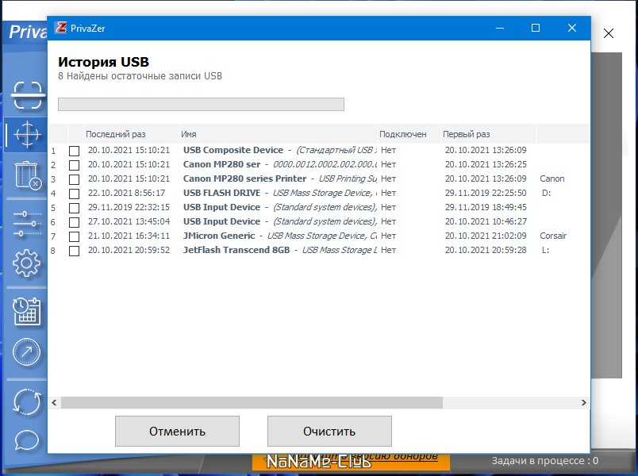Viewport: 638px width, 476px height.
Task: Select the Canon MP280 ser entry
Action: (x=221, y=164)
